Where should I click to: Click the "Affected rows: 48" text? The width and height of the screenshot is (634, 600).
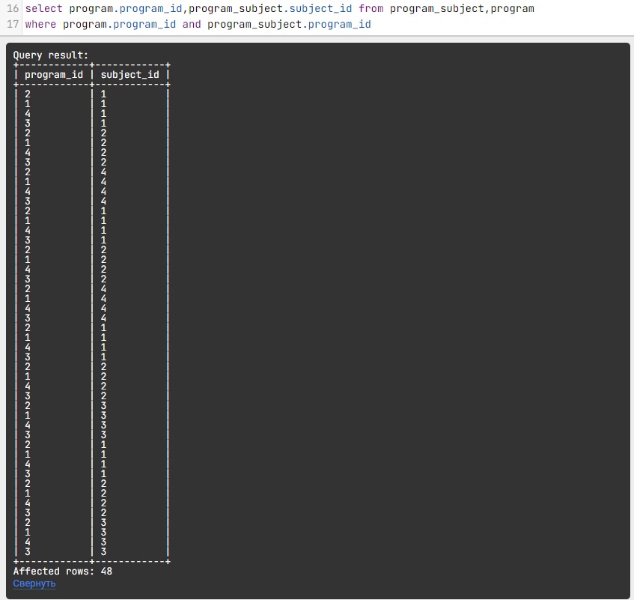63,571
